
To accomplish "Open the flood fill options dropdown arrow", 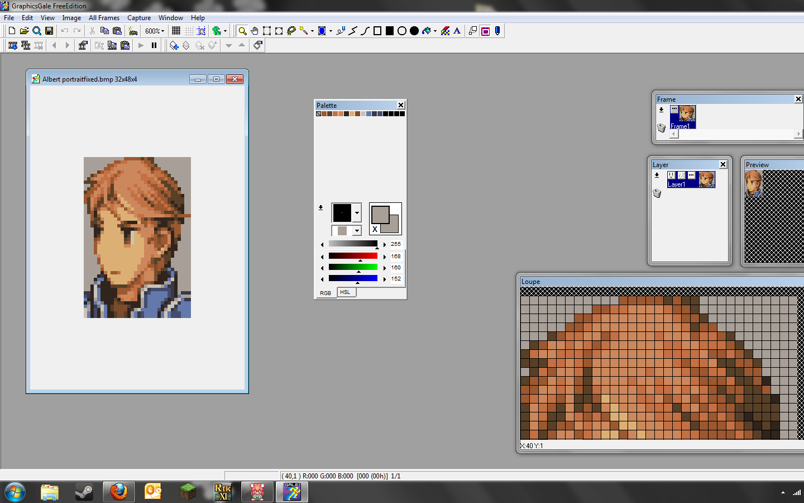I will click(x=435, y=31).
